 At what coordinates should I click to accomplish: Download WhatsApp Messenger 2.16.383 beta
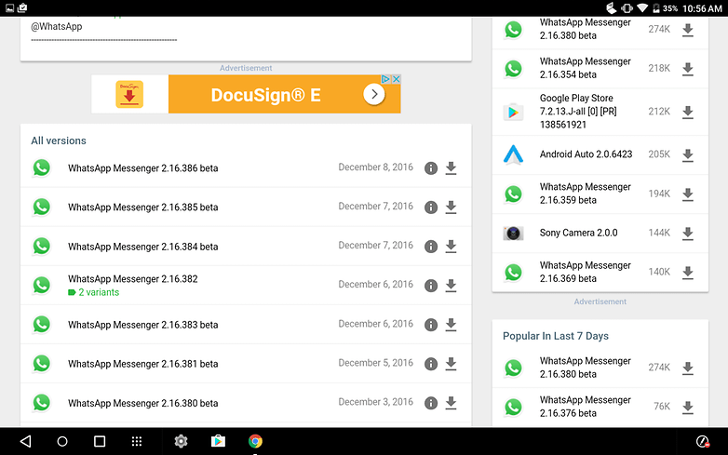(451, 325)
